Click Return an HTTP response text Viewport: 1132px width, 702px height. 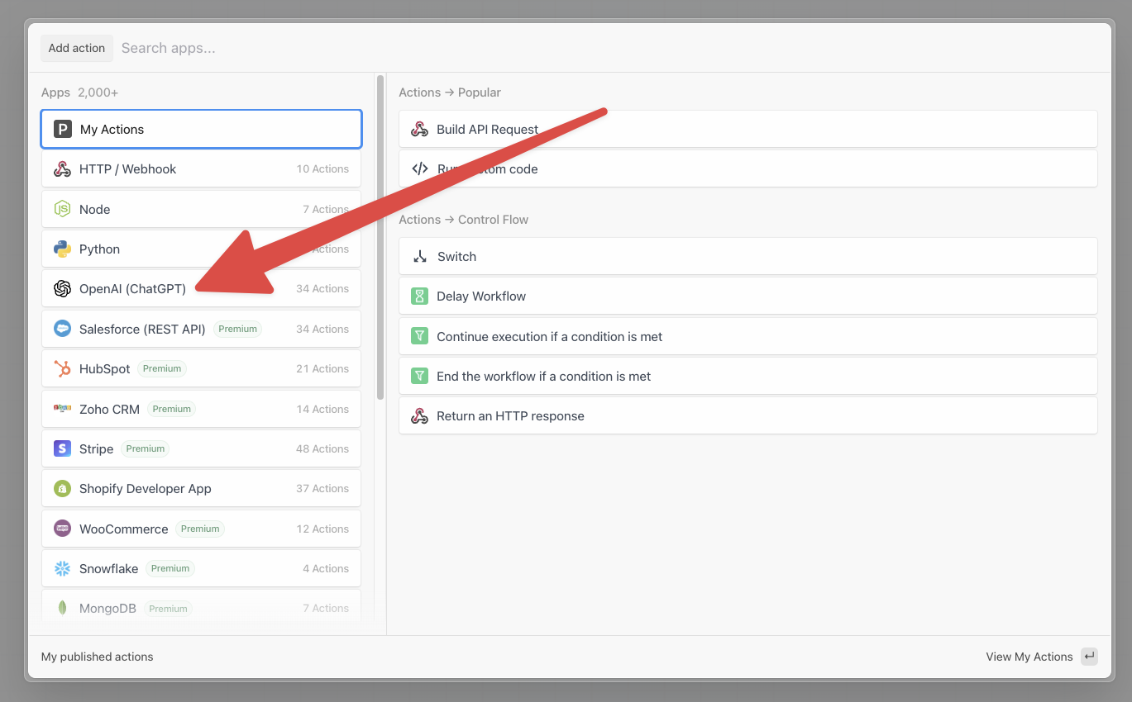point(510,416)
